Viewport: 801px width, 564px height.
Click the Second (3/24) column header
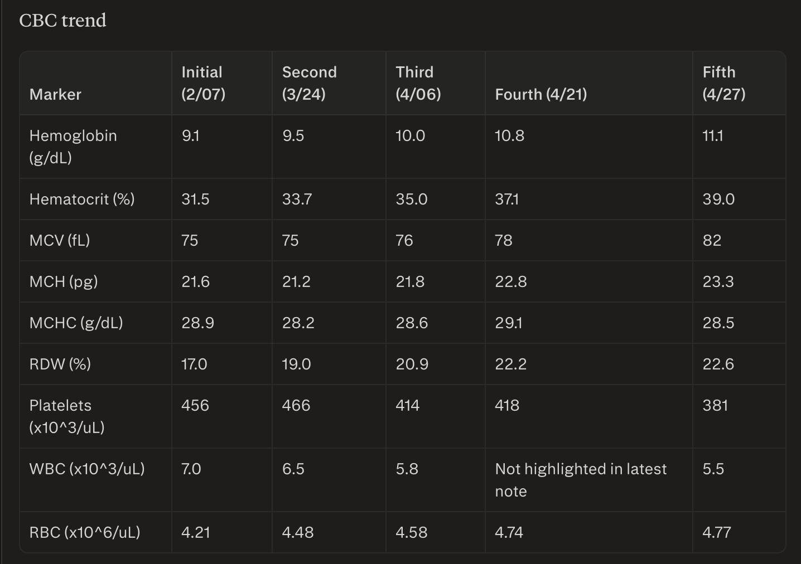click(x=309, y=83)
